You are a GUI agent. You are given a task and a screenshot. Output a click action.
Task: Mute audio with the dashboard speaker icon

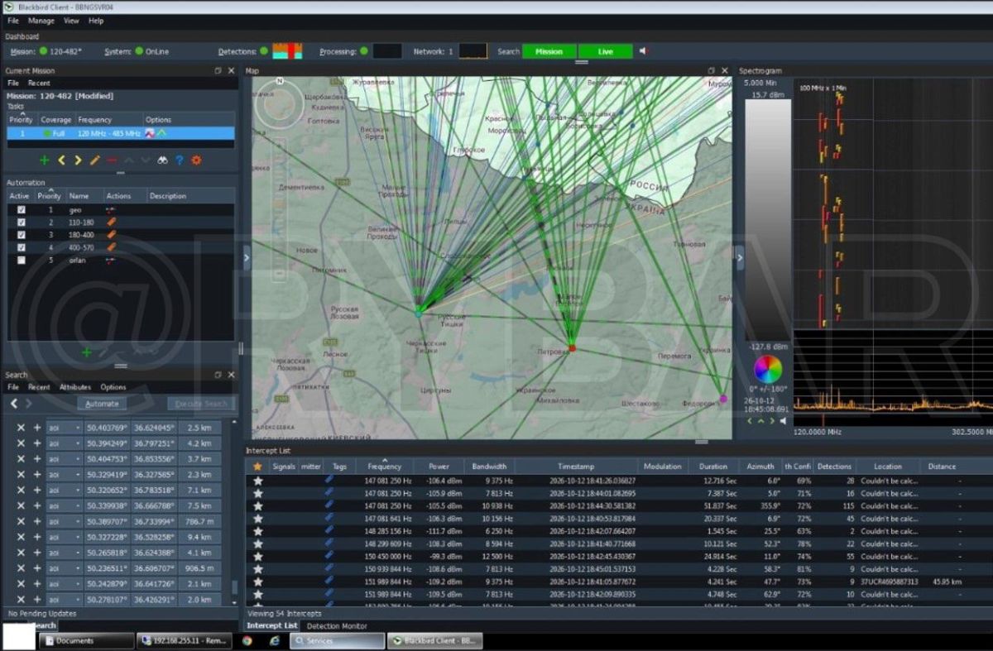[644, 51]
